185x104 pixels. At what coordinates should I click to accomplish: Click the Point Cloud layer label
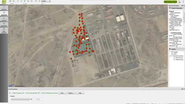tap(180, 58)
